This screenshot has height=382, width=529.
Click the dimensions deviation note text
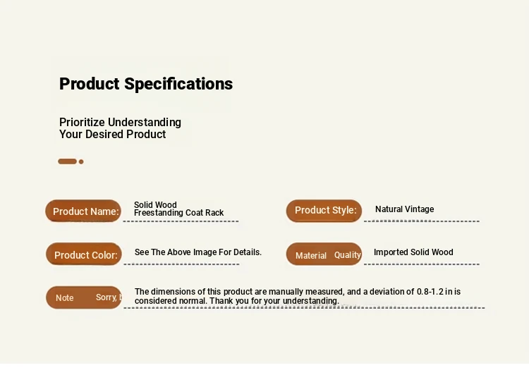tap(298, 296)
